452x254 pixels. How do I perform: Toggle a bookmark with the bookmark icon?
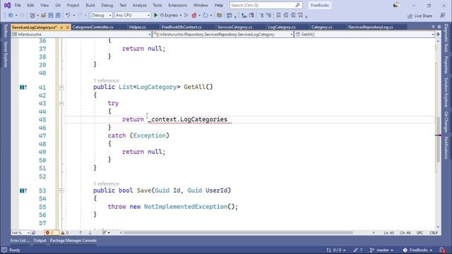(278, 16)
